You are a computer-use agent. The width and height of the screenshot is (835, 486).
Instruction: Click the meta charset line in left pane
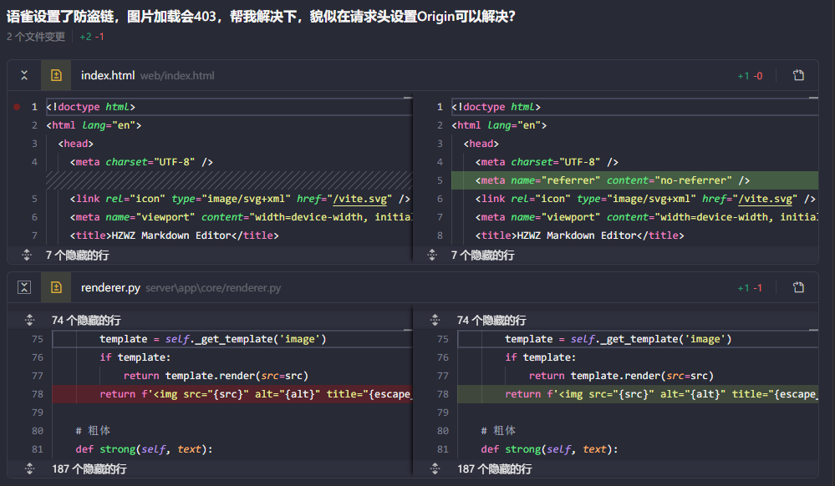click(141, 162)
